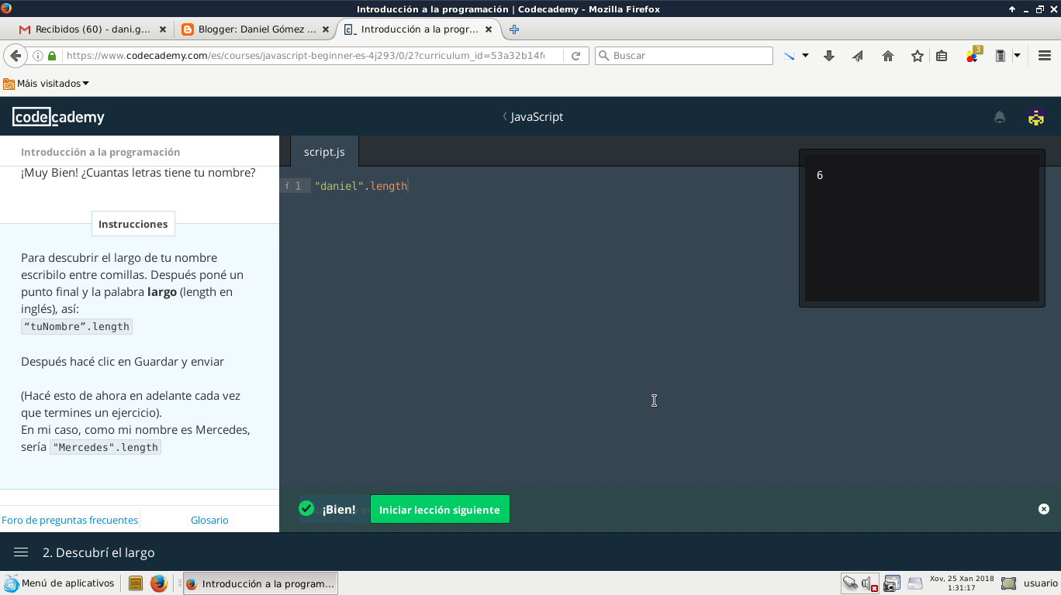Open a new browser tab
Viewport: 1061px width, 595px height.
pos(513,29)
